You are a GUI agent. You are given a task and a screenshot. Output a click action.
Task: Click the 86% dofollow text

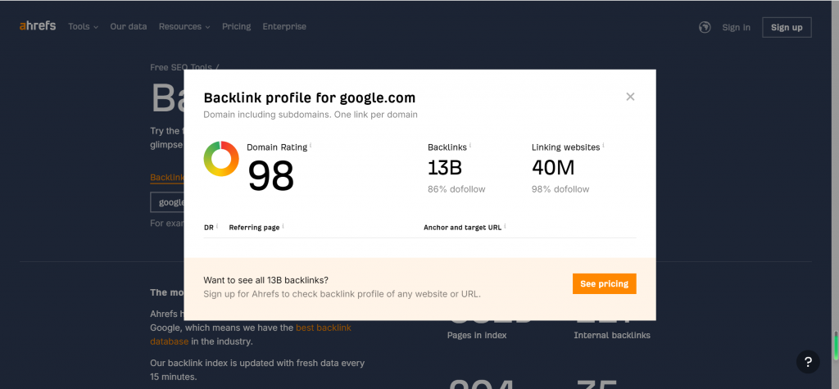(456, 189)
